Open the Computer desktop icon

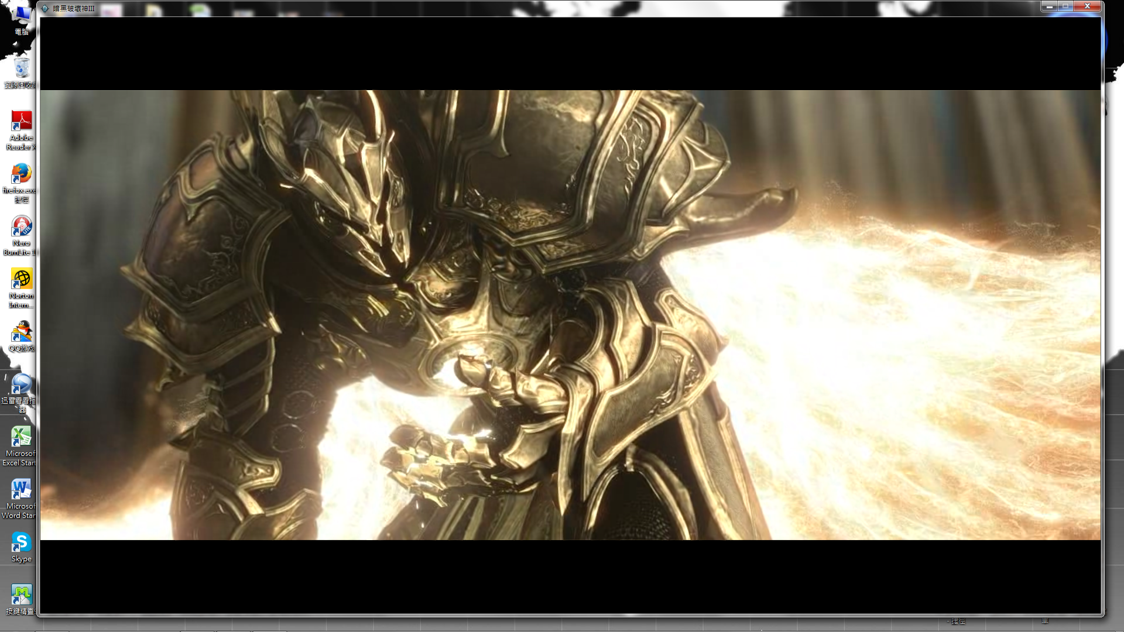[22, 16]
